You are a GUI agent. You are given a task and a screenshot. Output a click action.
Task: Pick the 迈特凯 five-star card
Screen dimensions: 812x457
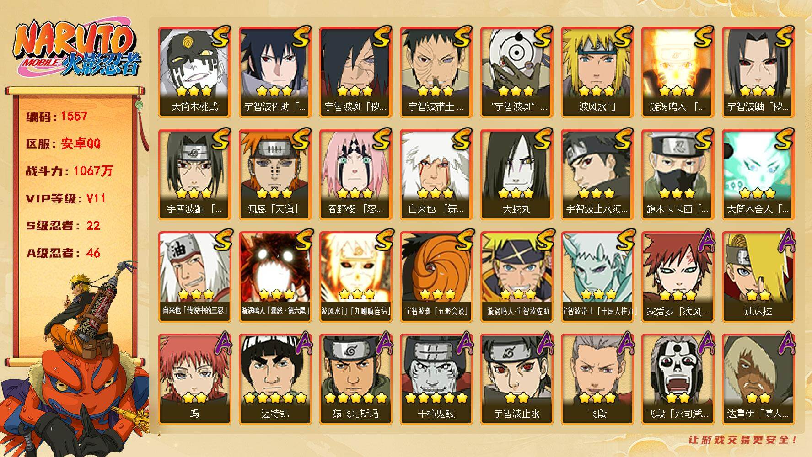[275, 379]
